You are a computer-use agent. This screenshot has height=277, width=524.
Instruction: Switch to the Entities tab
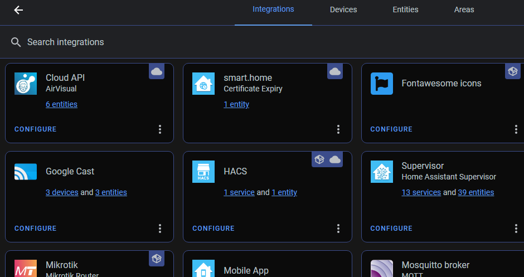click(x=405, y=9)
